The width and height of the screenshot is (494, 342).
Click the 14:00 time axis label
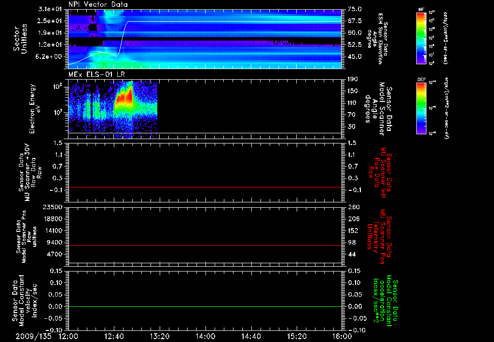[206, 336]
